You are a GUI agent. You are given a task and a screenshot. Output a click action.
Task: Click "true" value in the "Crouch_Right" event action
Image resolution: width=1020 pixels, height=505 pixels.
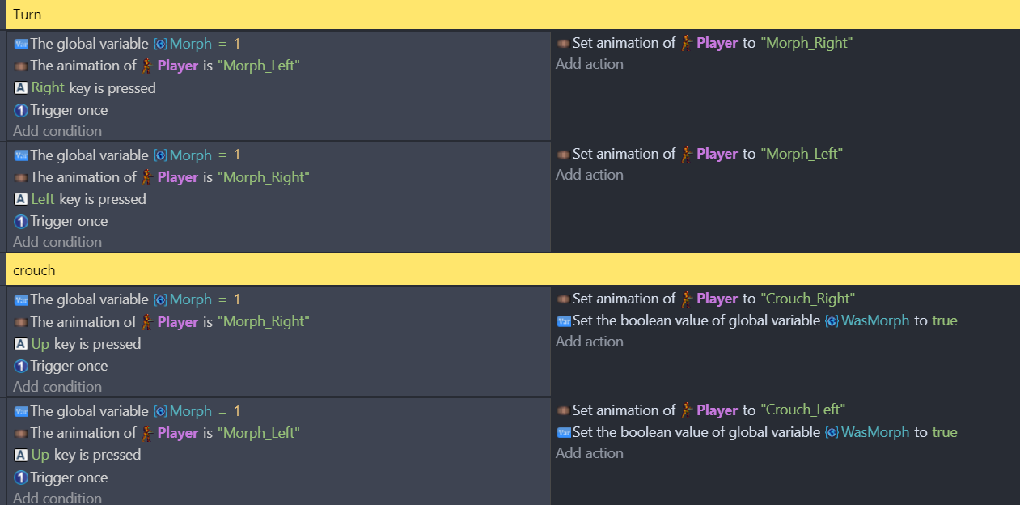tap(944, 321)
